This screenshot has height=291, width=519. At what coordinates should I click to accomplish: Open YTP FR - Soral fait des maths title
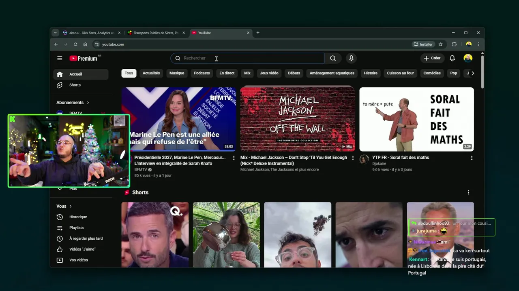point(401,158)
